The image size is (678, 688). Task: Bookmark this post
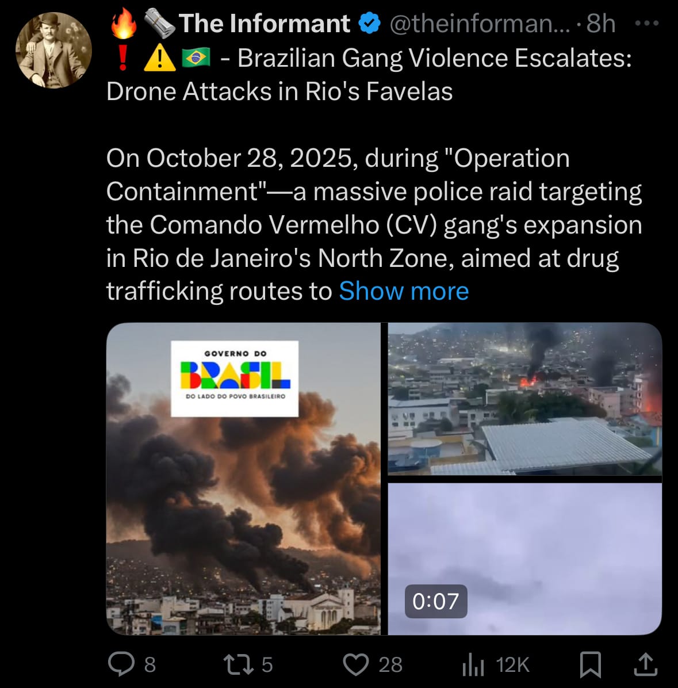pos(591,664)
